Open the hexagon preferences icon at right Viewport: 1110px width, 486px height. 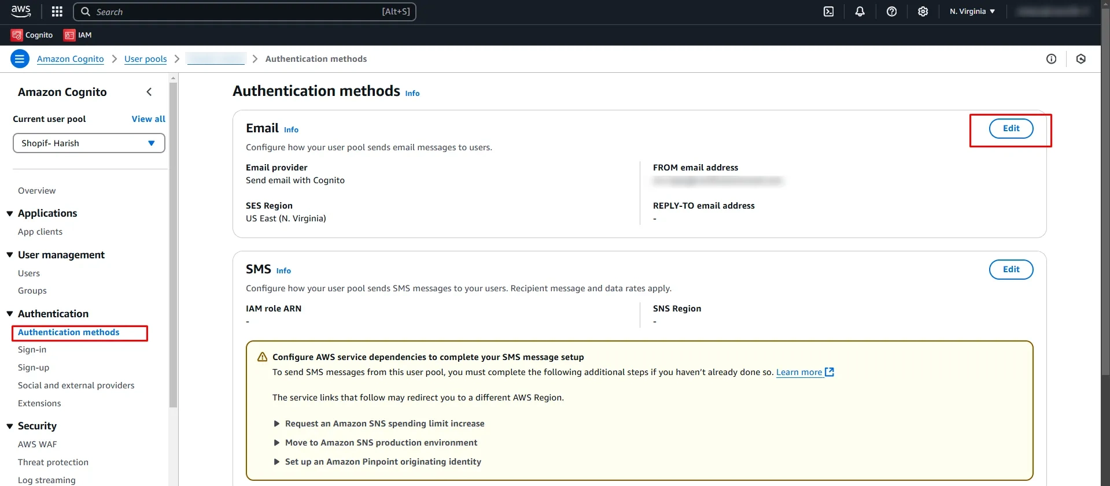(x=1081, y=59)
